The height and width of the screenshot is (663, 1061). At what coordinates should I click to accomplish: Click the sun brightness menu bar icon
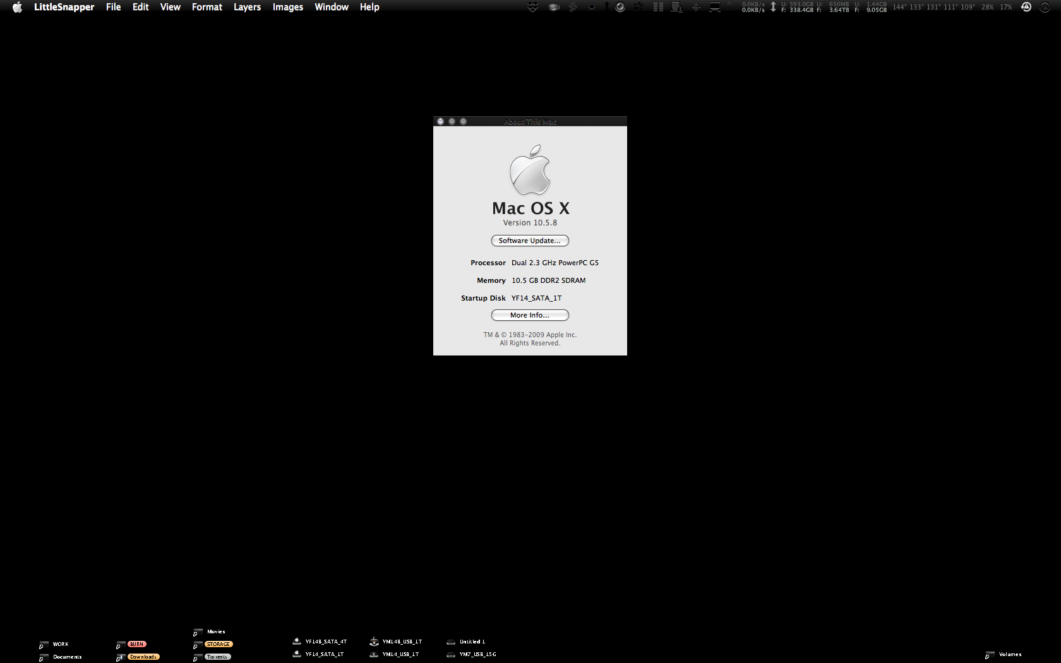pos(591,7)
